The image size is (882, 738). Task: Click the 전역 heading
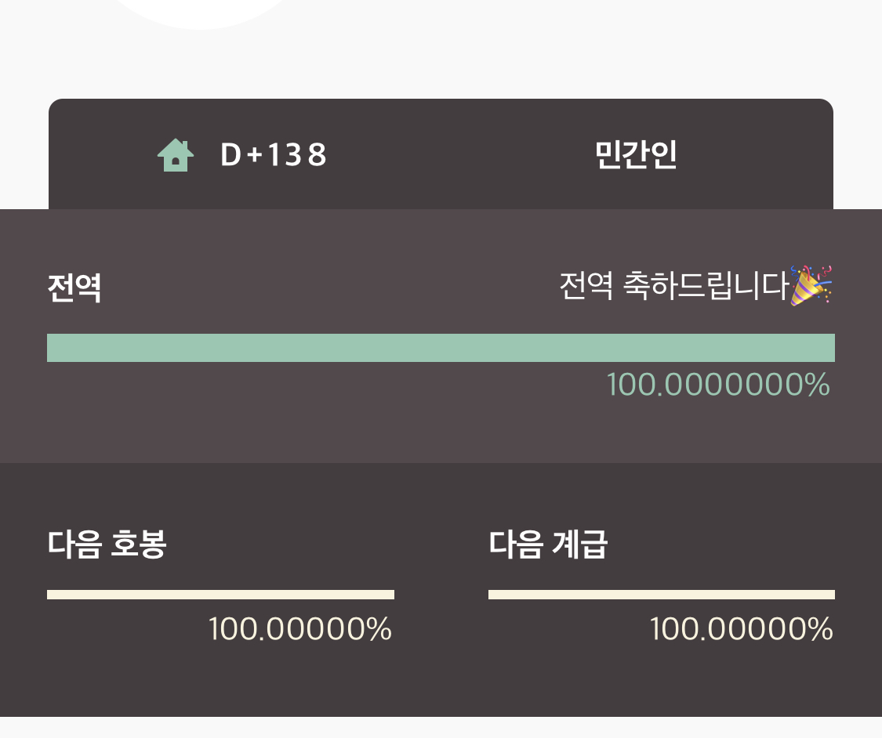coord(74,288)
